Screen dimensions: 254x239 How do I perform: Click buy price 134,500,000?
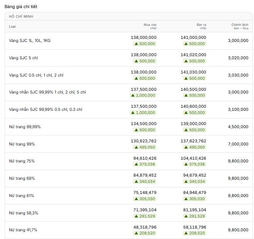(144, 124)
